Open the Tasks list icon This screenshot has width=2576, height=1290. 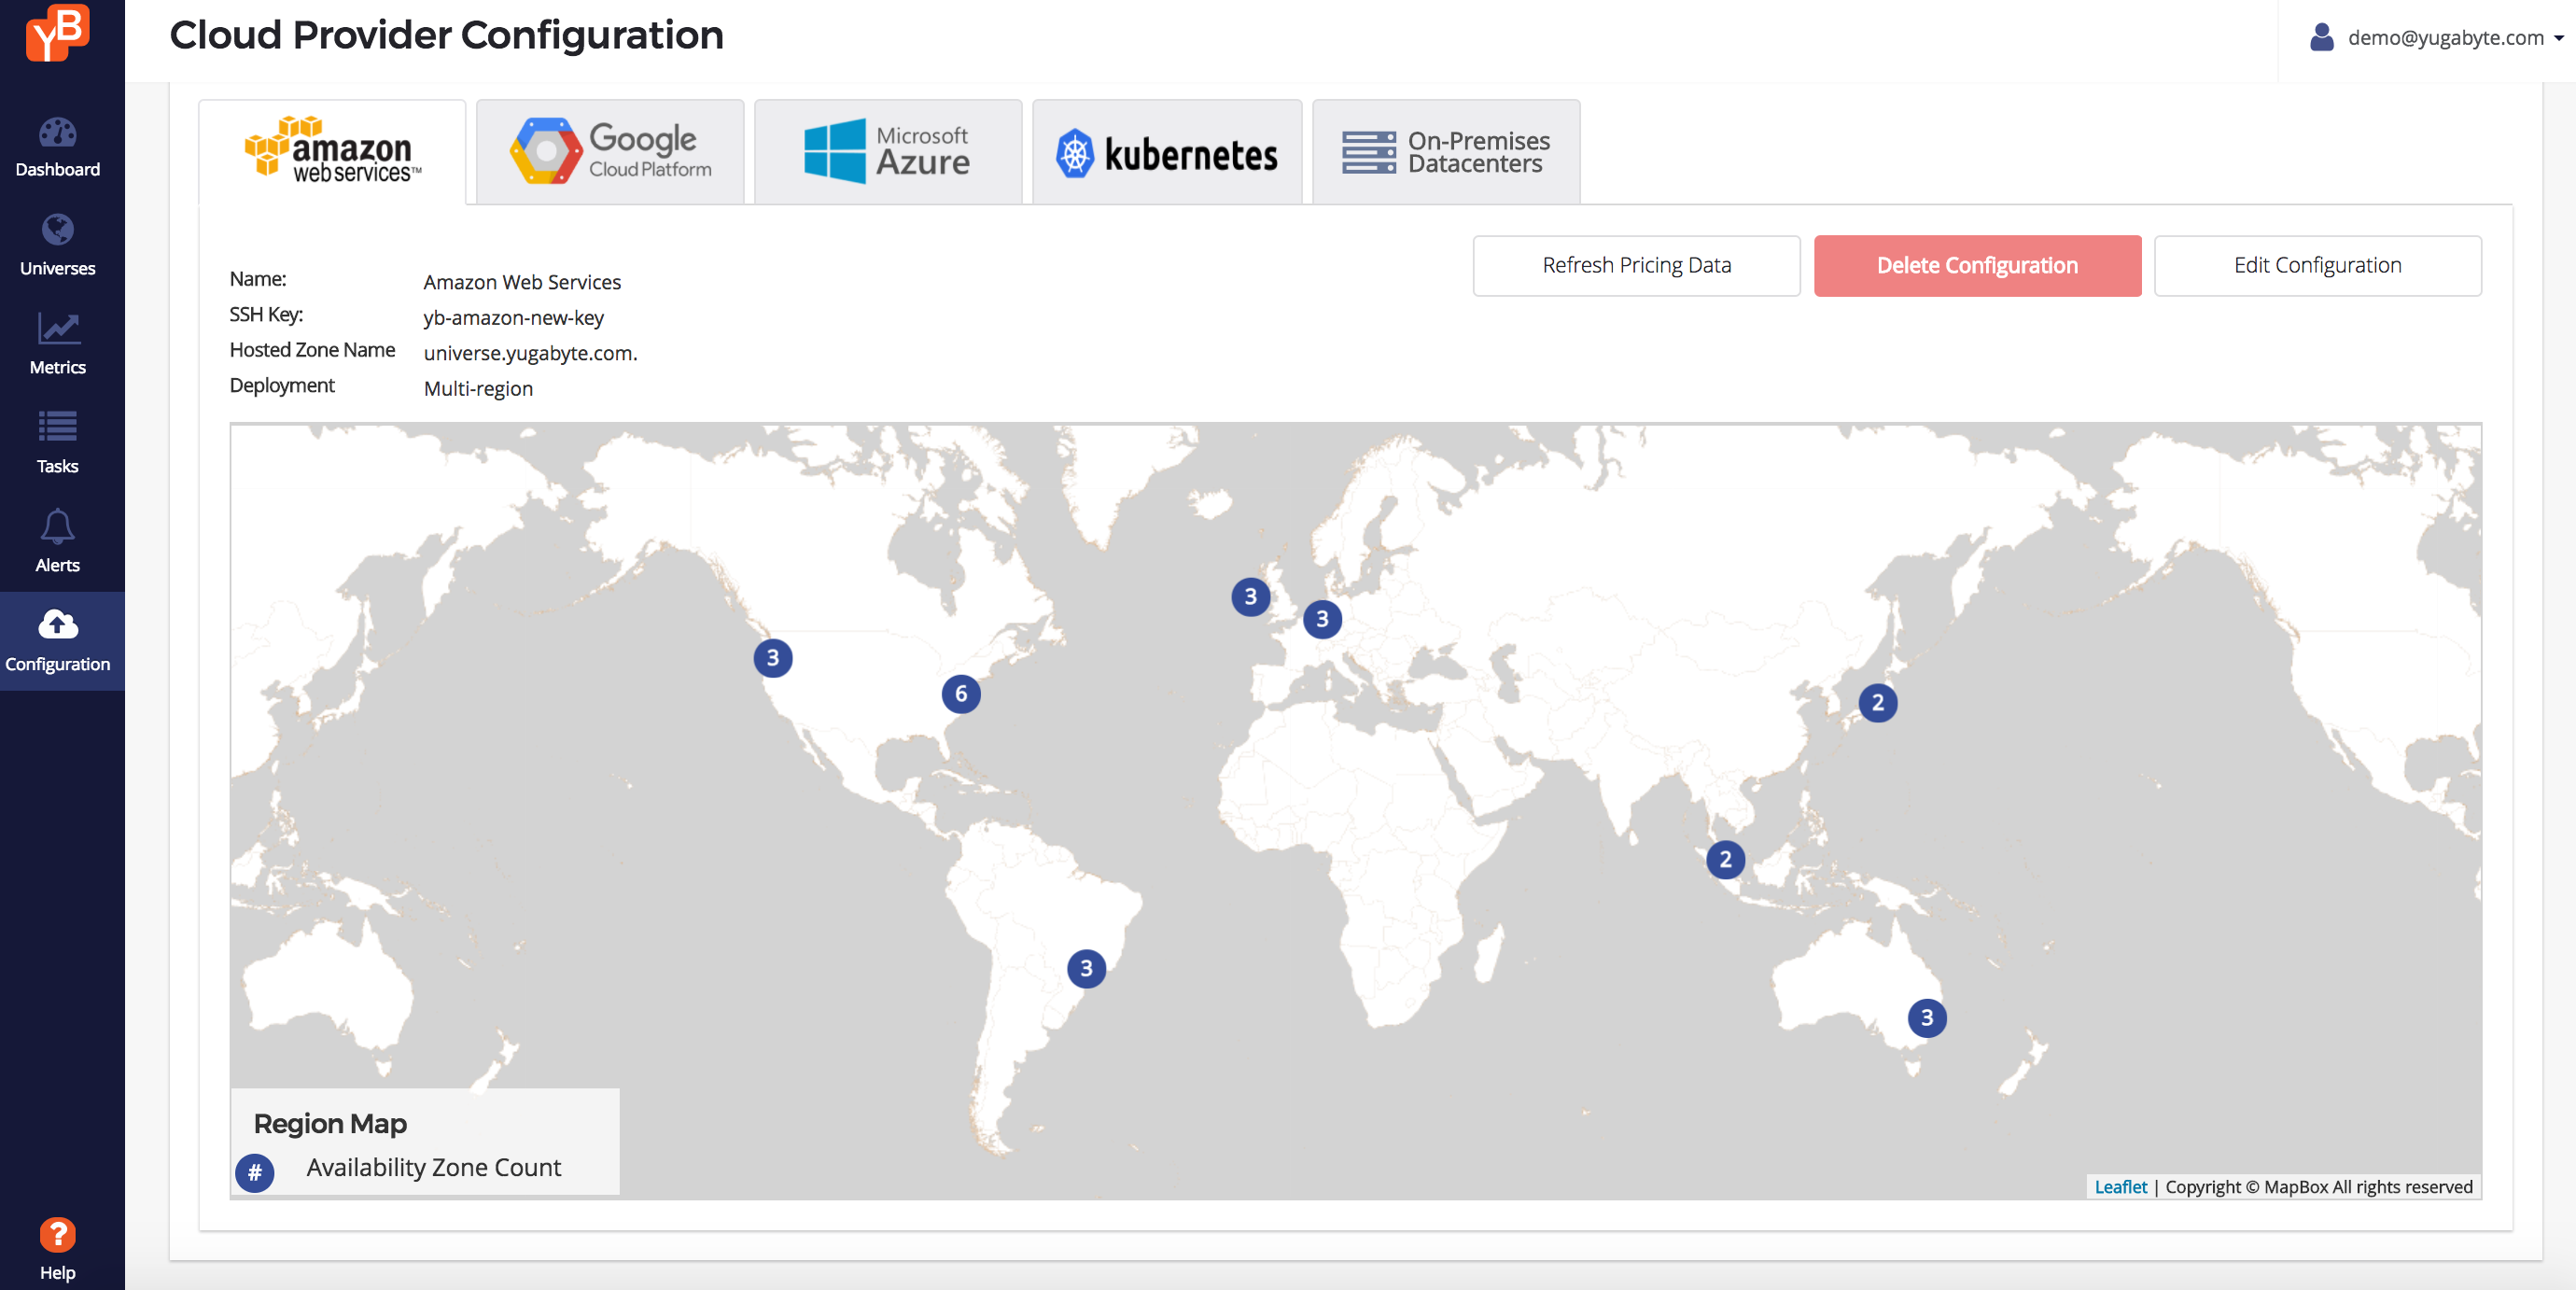57,427
